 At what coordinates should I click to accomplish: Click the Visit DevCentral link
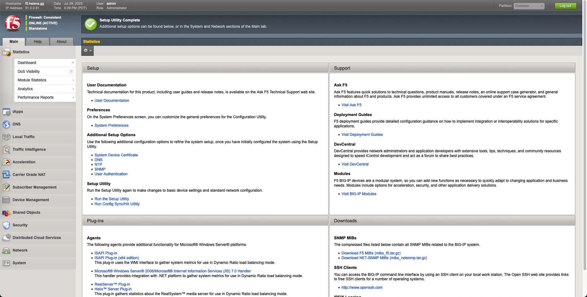pos(355,164)
